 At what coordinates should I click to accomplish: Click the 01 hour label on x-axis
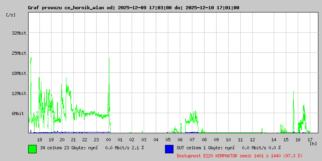click(120, 140)
